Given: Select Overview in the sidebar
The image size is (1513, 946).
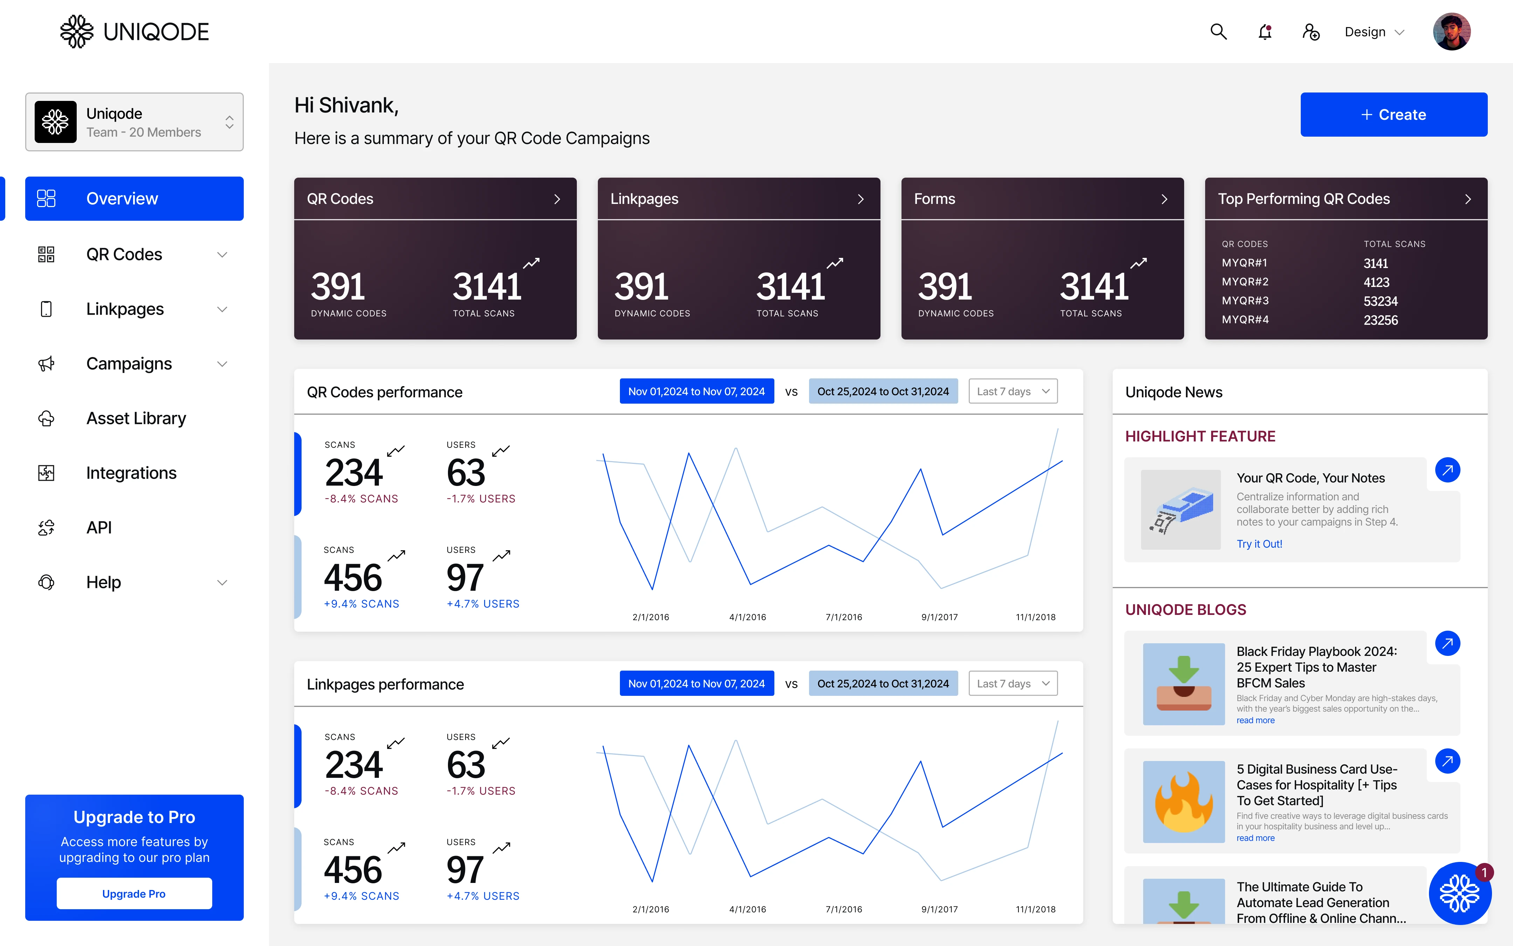Looking at the screenshot, I should [134, 198].
